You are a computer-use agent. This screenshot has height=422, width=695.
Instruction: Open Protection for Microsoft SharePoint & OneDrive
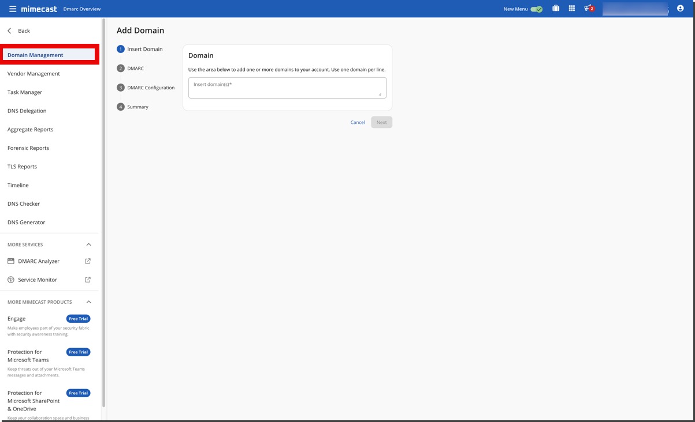[34, 401]
